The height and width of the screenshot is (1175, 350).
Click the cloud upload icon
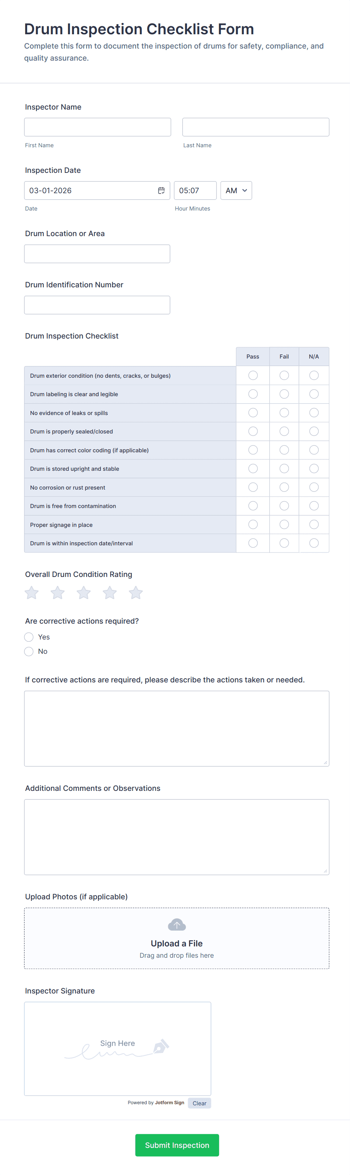177,925
